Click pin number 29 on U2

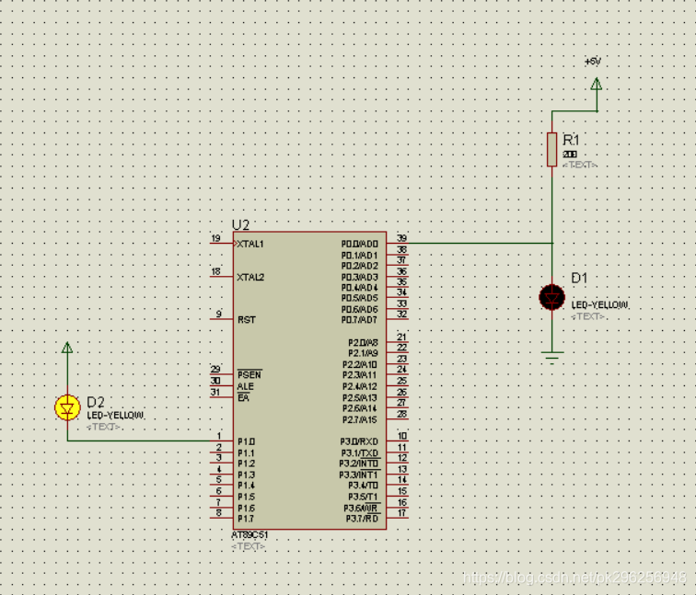tap(215, 370)
